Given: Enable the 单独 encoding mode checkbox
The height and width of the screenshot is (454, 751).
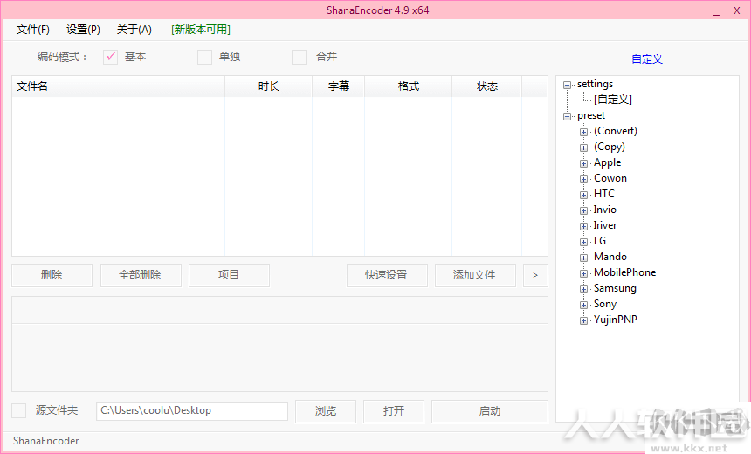Looking at the screenshot, I should (x=204, y=57).
